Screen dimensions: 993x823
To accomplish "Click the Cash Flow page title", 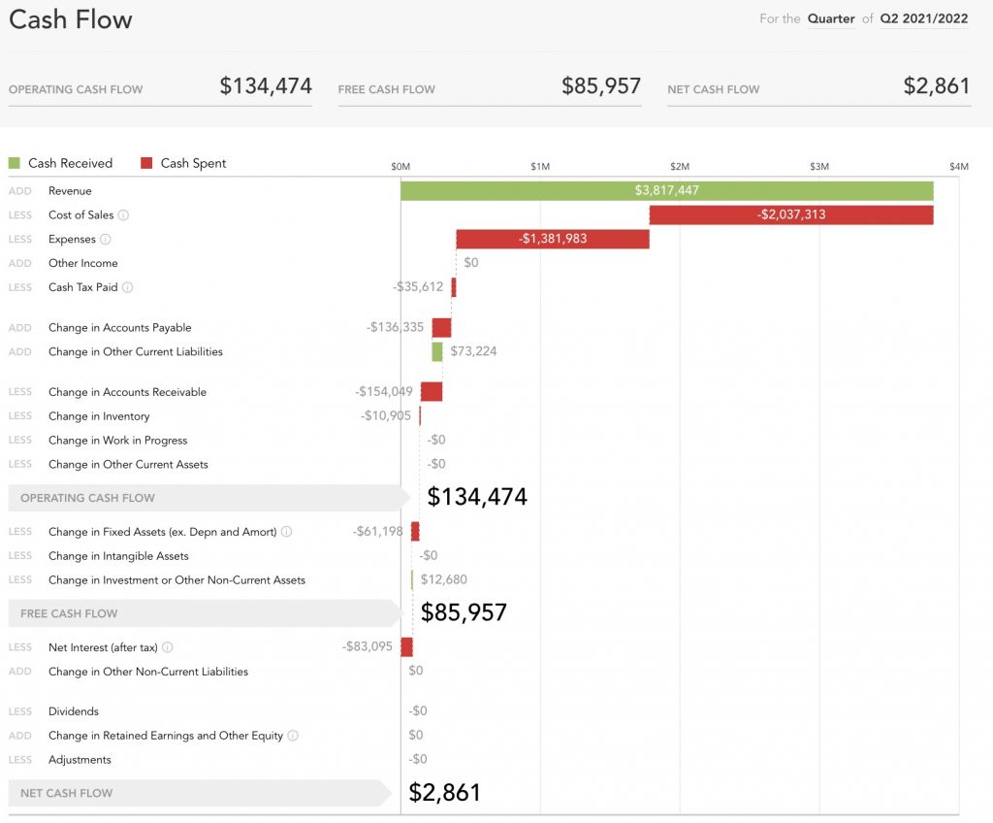I will point(70,19).
